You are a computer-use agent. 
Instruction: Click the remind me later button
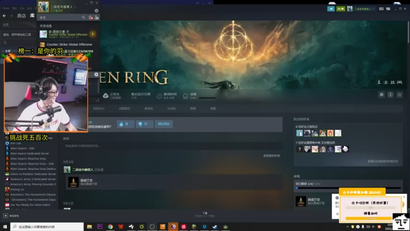[x=163, y=124]
